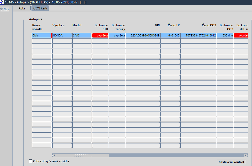Click the CIVIC model cell

click(x=82, y=35)
